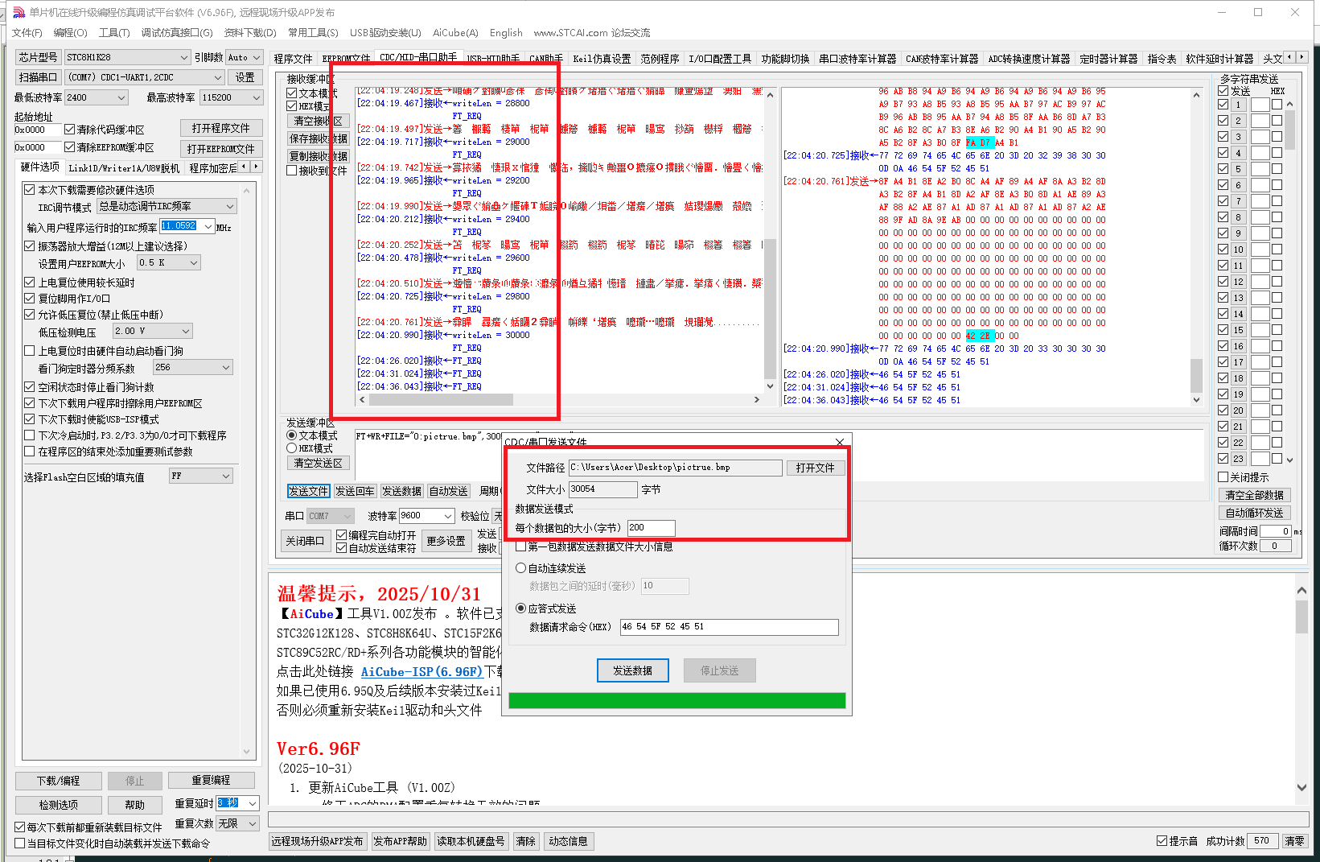
Task: Click the app icon in title bar
Action: tap(19, 12)
